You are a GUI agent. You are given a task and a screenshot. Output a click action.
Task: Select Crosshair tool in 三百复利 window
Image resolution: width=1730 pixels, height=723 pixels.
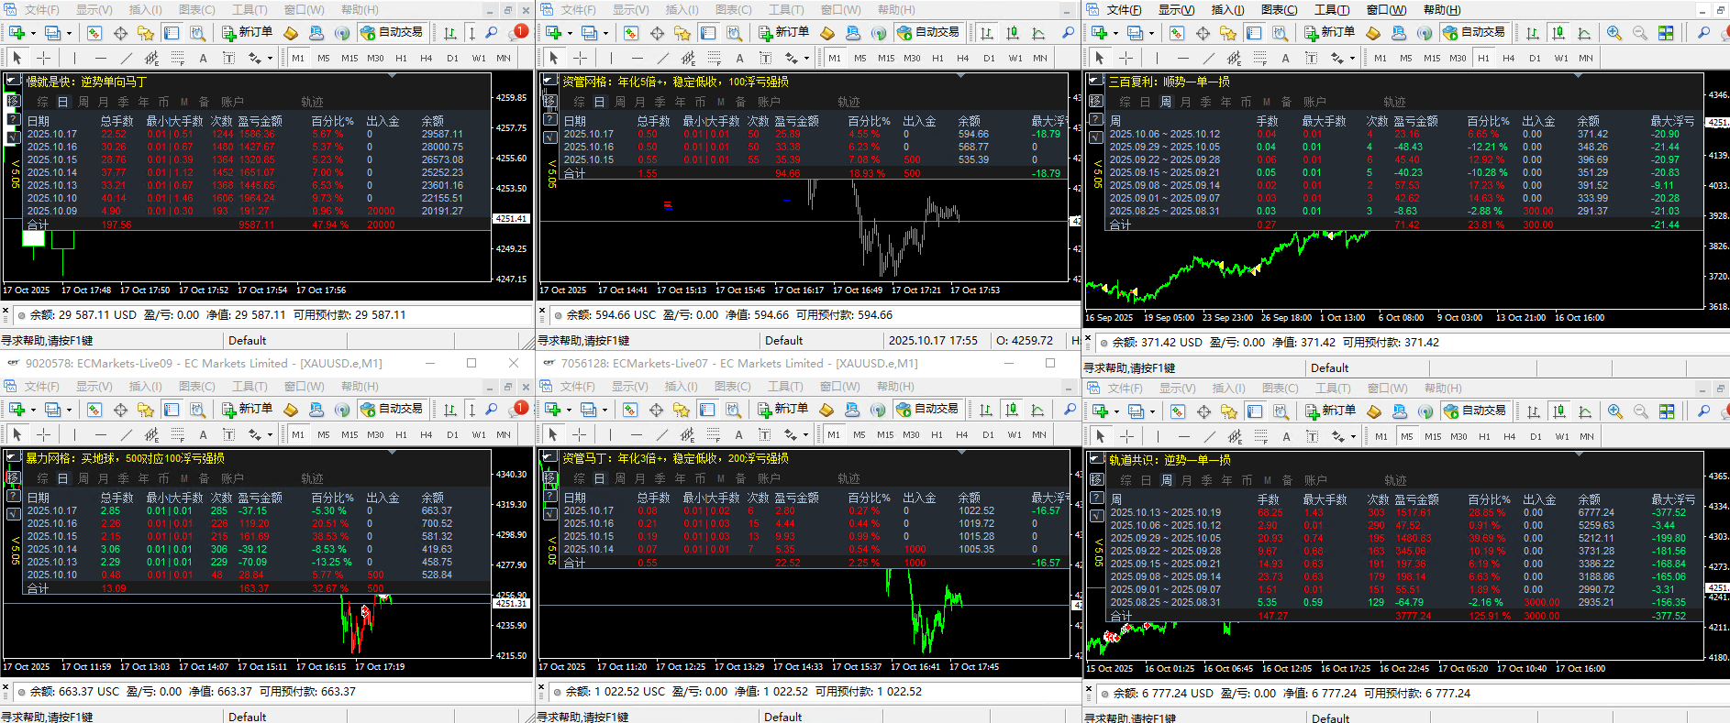click(x=1126, y=58)
